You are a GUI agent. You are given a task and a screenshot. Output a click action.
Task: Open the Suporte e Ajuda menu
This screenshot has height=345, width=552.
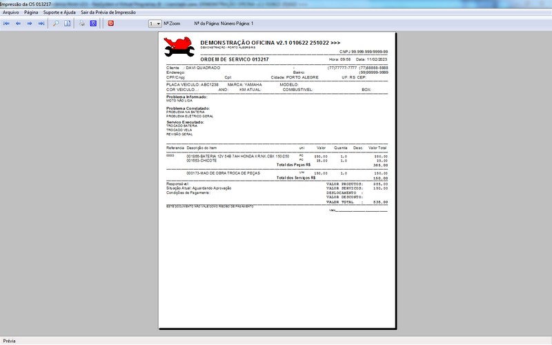[x=59, y=12]
